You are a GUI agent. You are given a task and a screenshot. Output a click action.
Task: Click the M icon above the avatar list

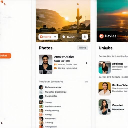(86, 82)
